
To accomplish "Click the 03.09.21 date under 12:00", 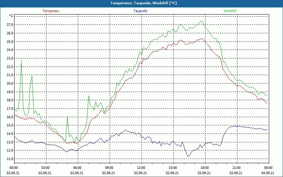I will pyautogui.click(x=140, y=173).
